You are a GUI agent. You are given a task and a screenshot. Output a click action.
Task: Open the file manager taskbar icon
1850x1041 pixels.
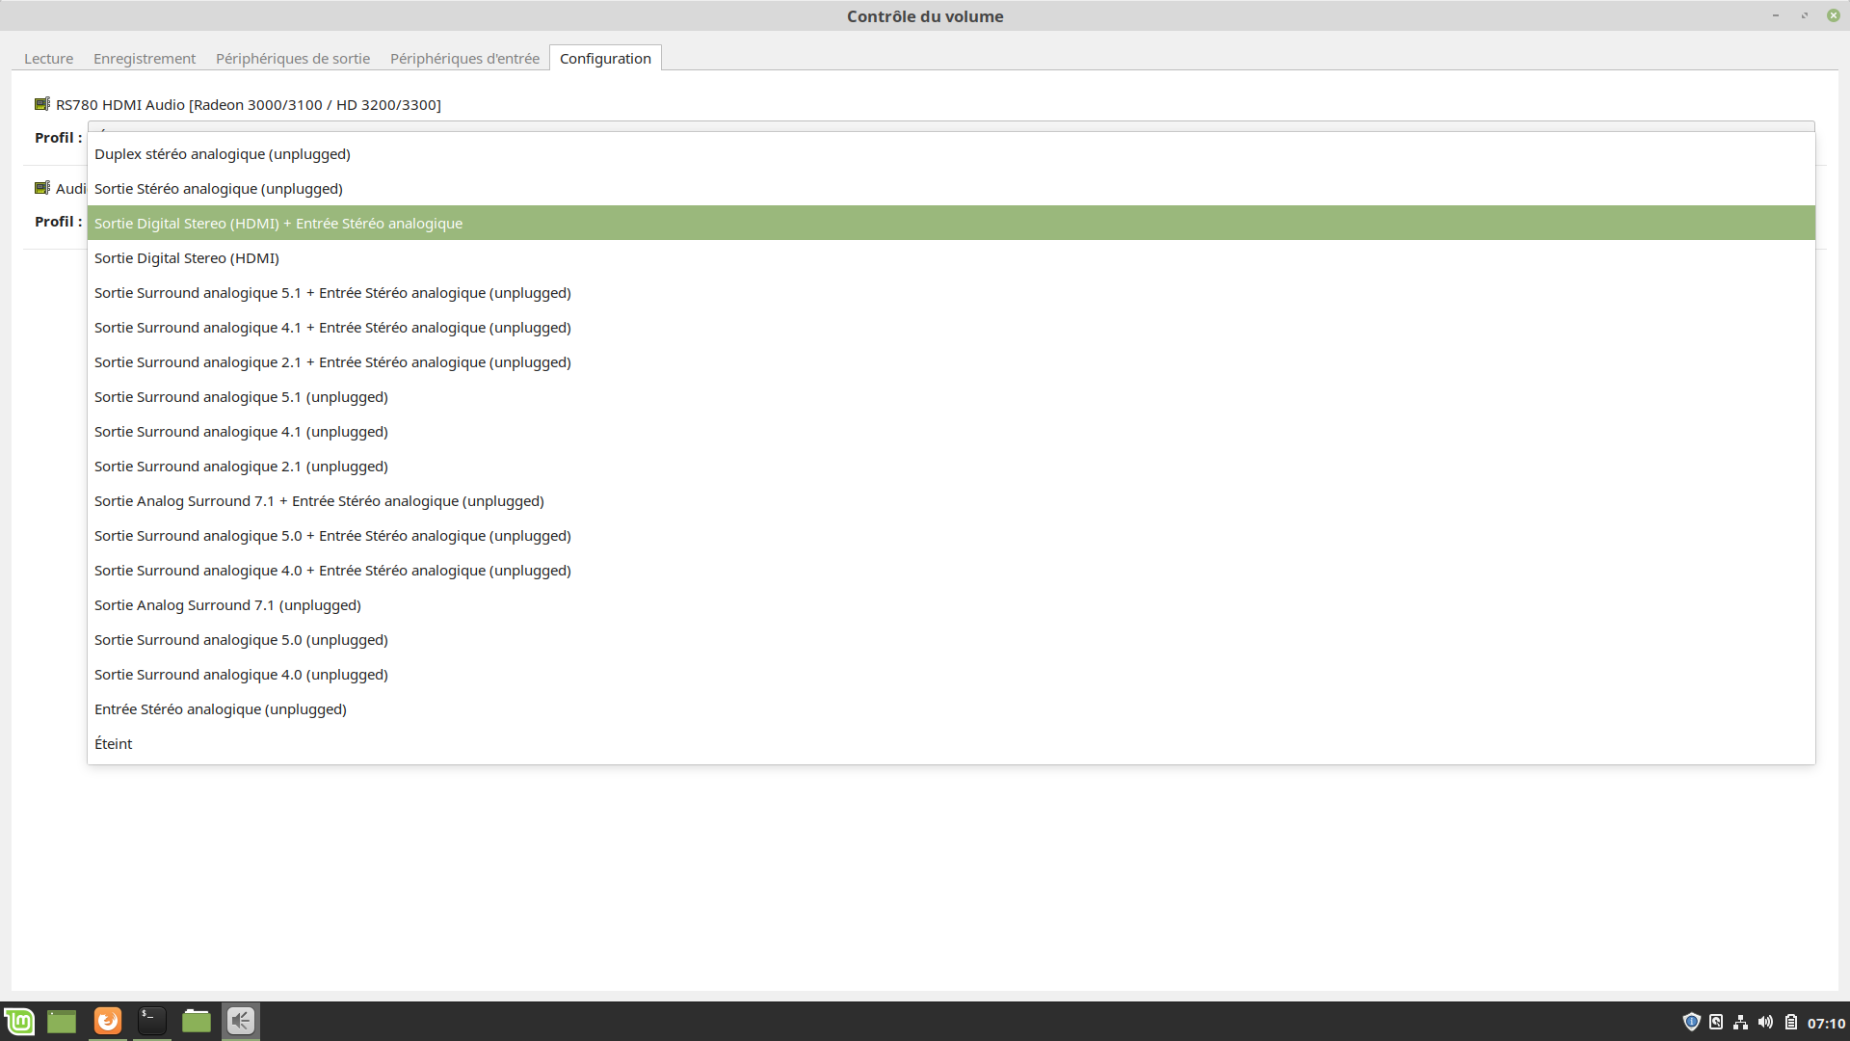tap(197, 1021)
